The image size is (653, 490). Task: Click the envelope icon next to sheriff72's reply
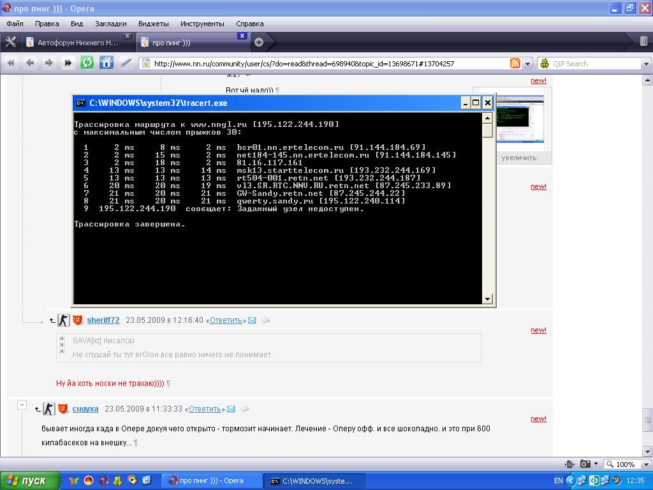(x=252, y=320)
